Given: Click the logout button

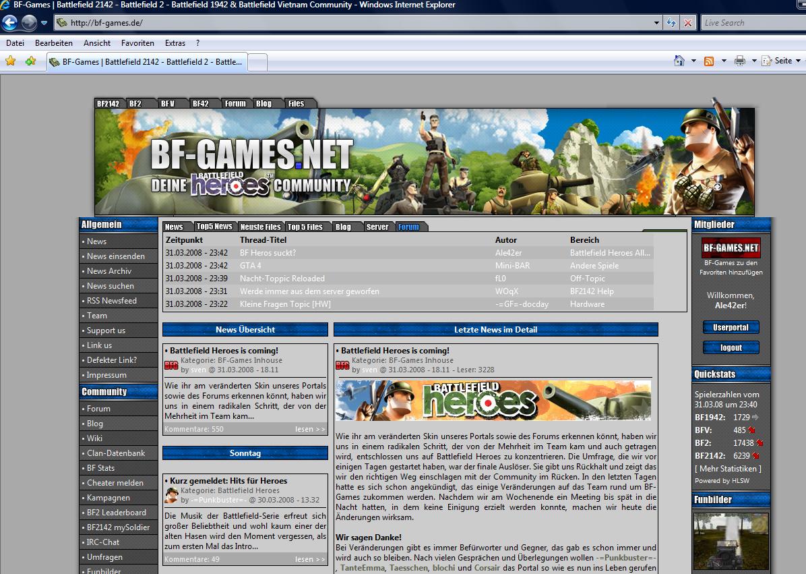Looking at the screenshot, I should click(731, 347).
